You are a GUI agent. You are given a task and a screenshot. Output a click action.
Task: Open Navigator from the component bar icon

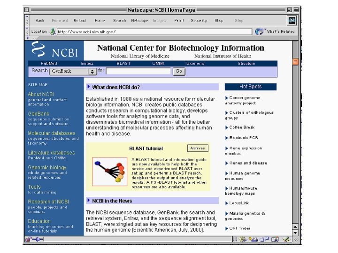coord(243,239)
